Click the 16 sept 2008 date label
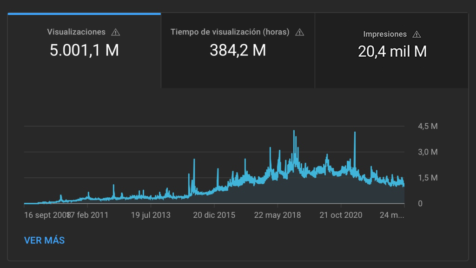 tap(45, 215)
